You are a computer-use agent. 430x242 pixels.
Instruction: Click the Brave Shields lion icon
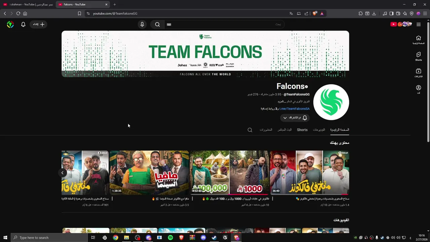click(315, 13)
